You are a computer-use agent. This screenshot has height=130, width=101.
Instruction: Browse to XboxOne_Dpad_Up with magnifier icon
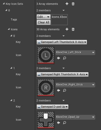pyautogui.click(x=65, y=123)
